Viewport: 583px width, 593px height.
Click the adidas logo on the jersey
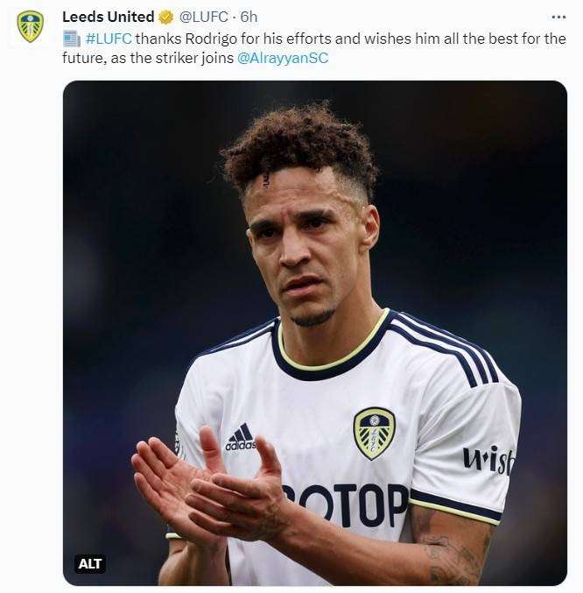point(241,437)
